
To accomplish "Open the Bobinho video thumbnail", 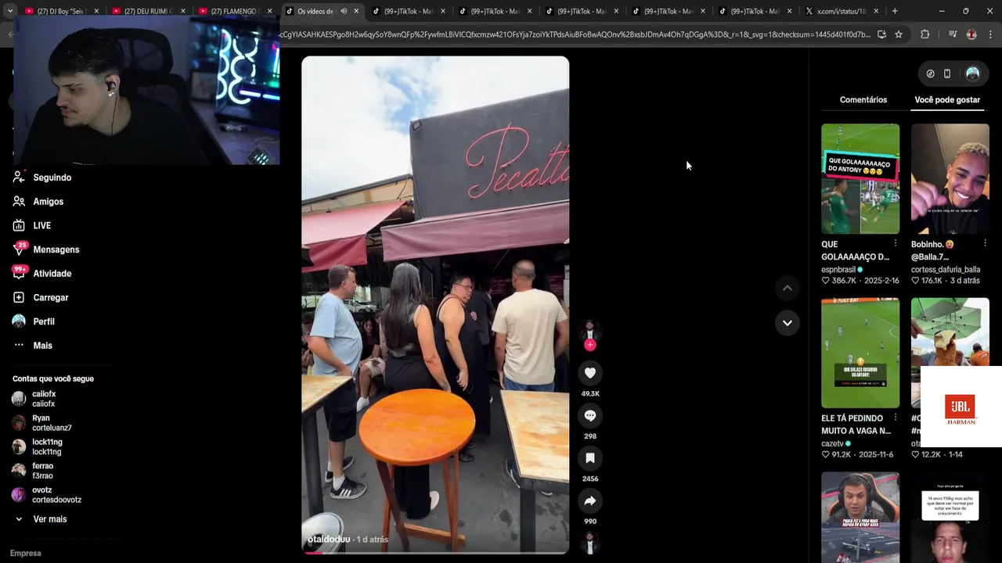I will coord(950,179).
